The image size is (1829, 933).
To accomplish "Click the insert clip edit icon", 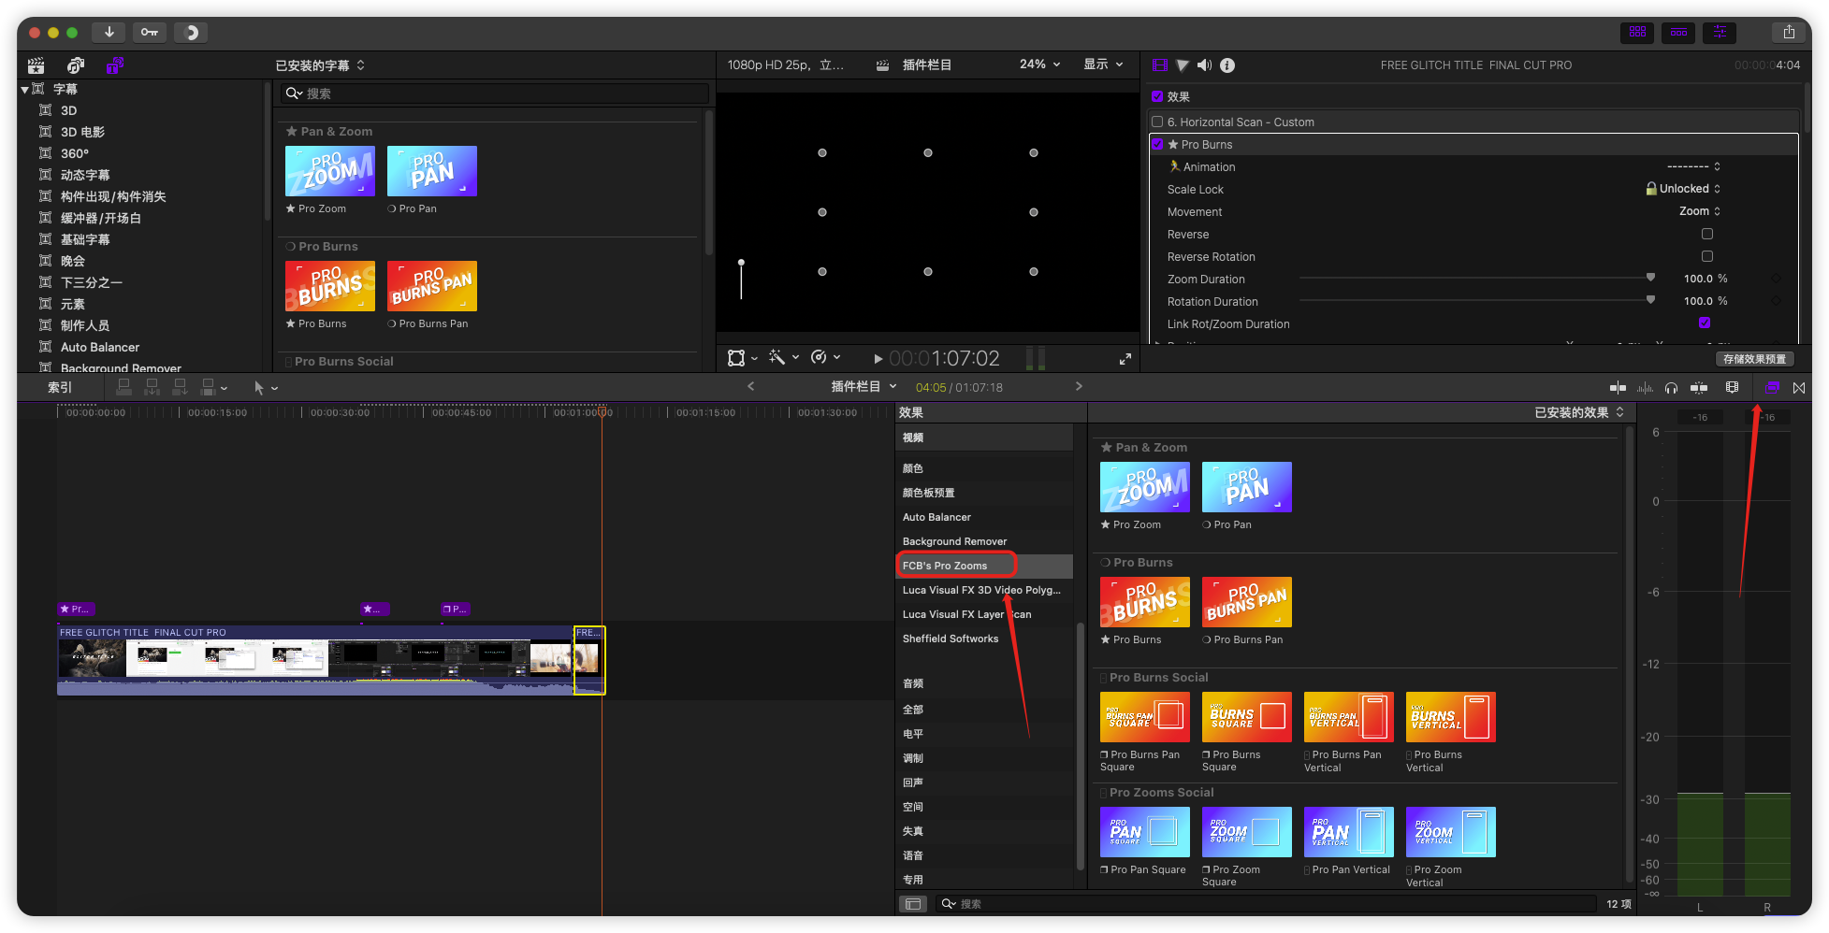I will (152, 387).
